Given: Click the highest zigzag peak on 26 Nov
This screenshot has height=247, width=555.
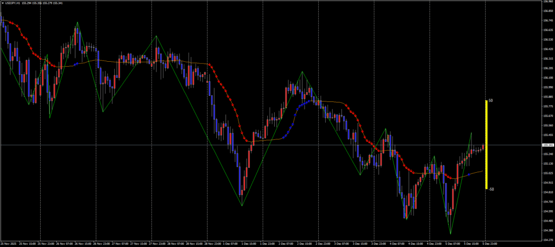Looking at the screenshot, I should [x=78, y=22].
